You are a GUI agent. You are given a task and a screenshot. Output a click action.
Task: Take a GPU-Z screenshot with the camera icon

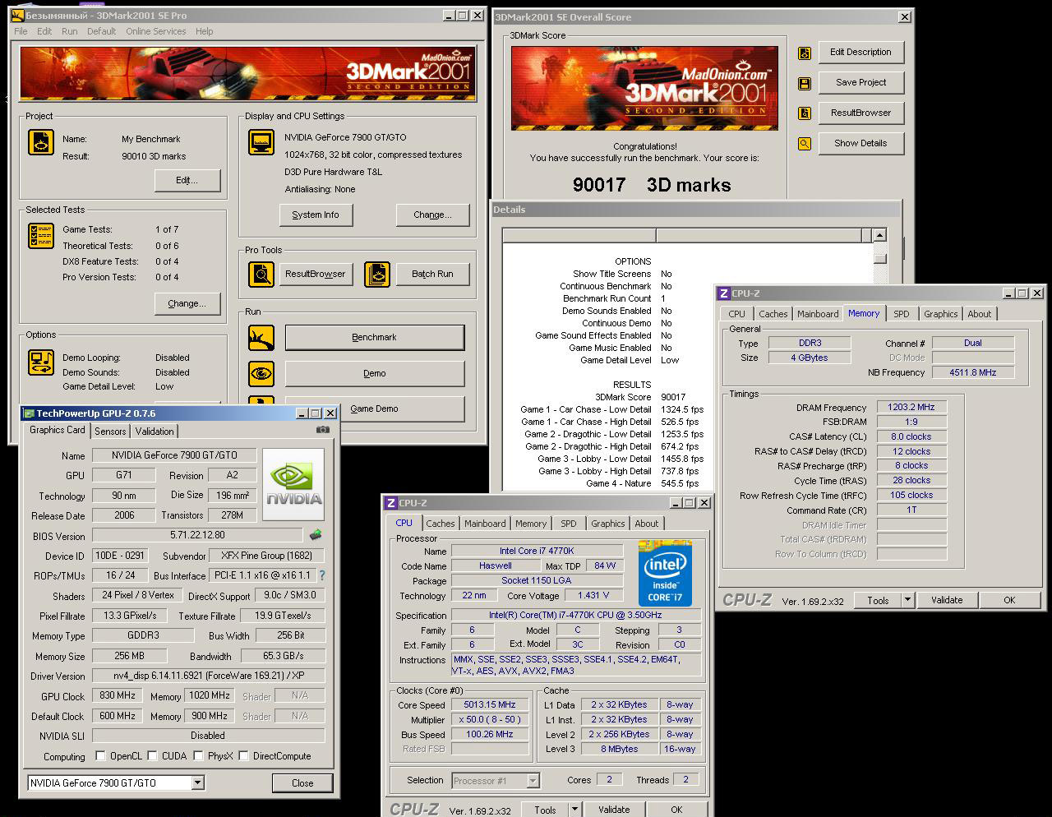coord(323,429)
